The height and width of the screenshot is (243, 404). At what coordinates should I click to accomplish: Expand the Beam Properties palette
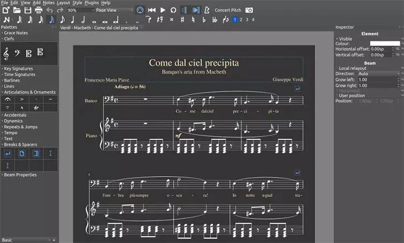(x=20, y=175)
